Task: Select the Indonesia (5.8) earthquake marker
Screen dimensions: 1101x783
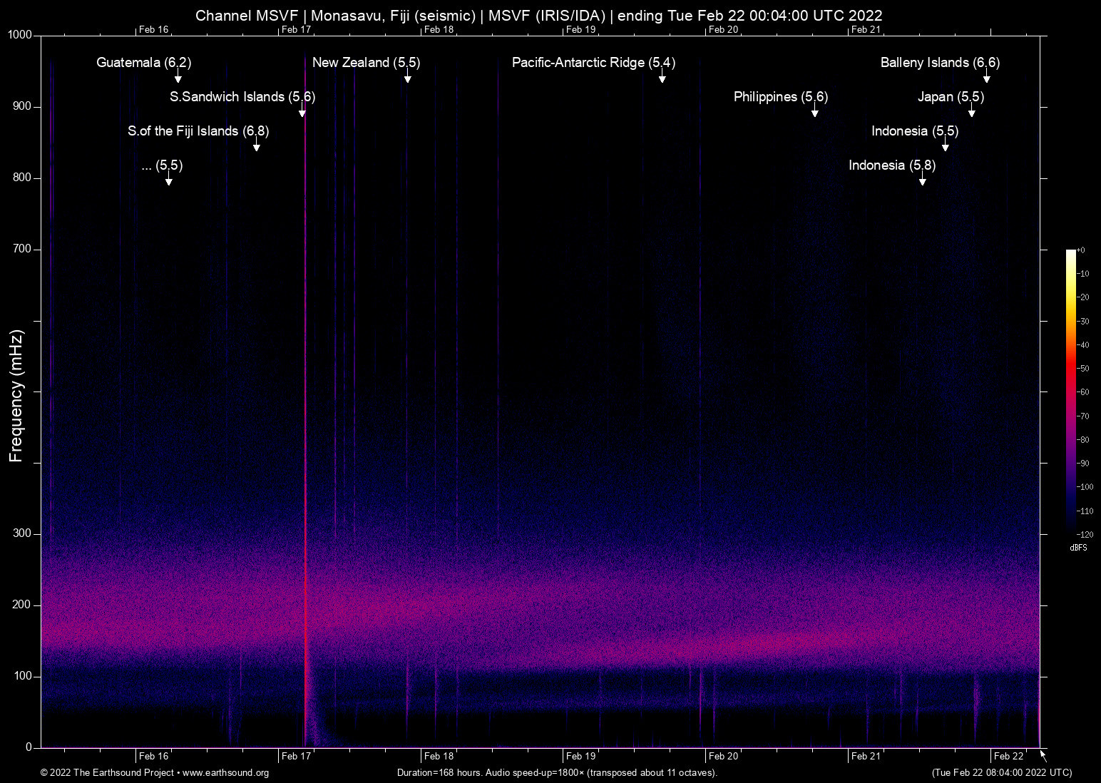Action: point(922,183)
